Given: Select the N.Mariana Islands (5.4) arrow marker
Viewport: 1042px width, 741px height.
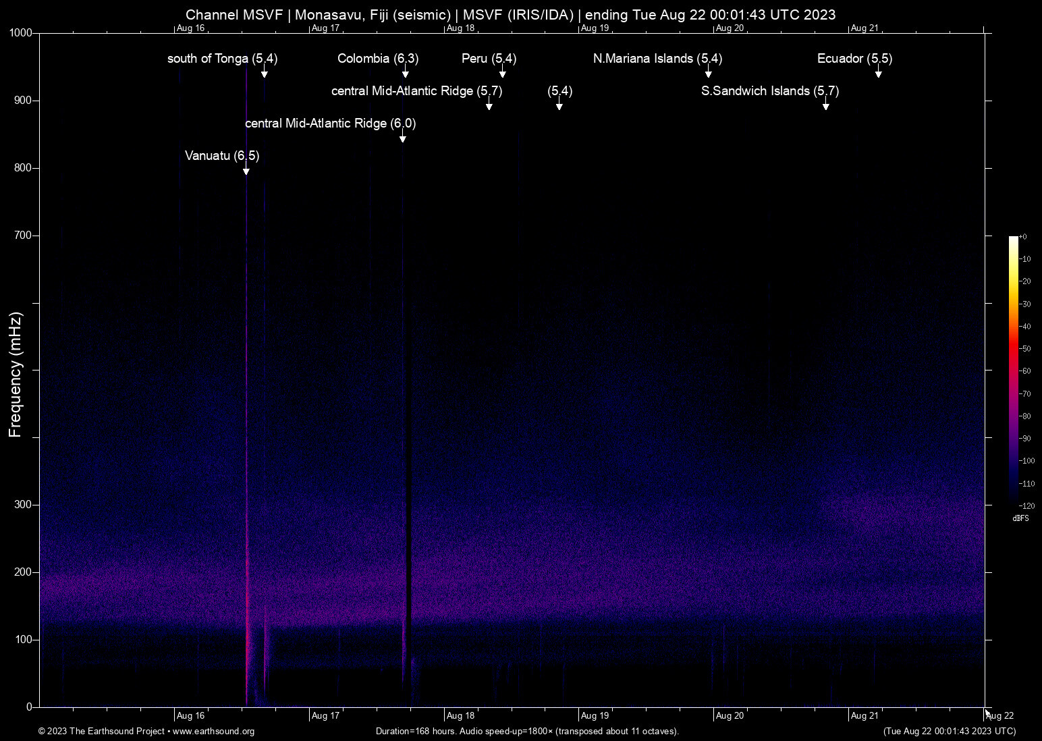Looking at the screenshot, I should point(709,74).
